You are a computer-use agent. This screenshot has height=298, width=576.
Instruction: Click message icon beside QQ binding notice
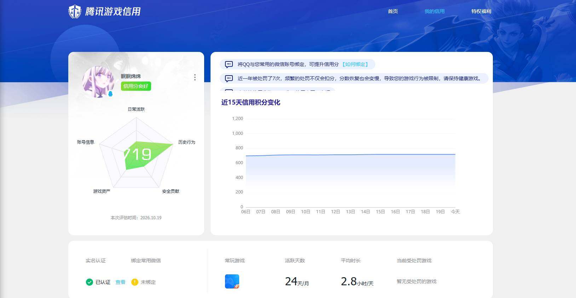coord(229,64)
